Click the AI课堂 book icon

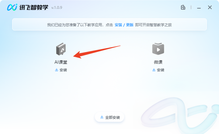coord(61,49)
